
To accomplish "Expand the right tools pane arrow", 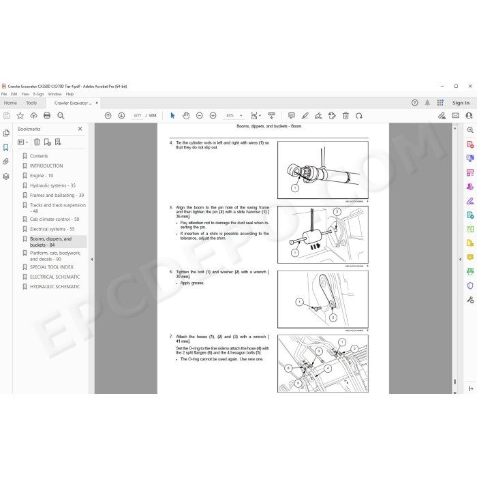I will [x=460, y=260].
